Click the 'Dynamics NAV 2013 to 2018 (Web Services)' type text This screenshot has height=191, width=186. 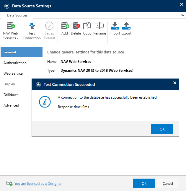[x=97, y=70]
